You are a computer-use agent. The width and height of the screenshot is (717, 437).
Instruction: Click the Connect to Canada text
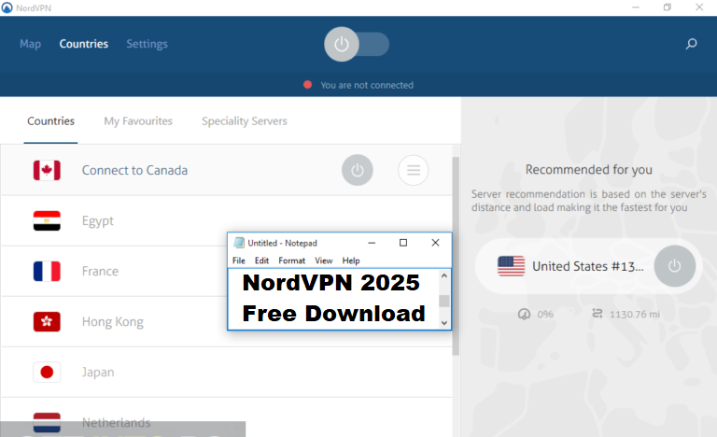click(x=134, y=170)
